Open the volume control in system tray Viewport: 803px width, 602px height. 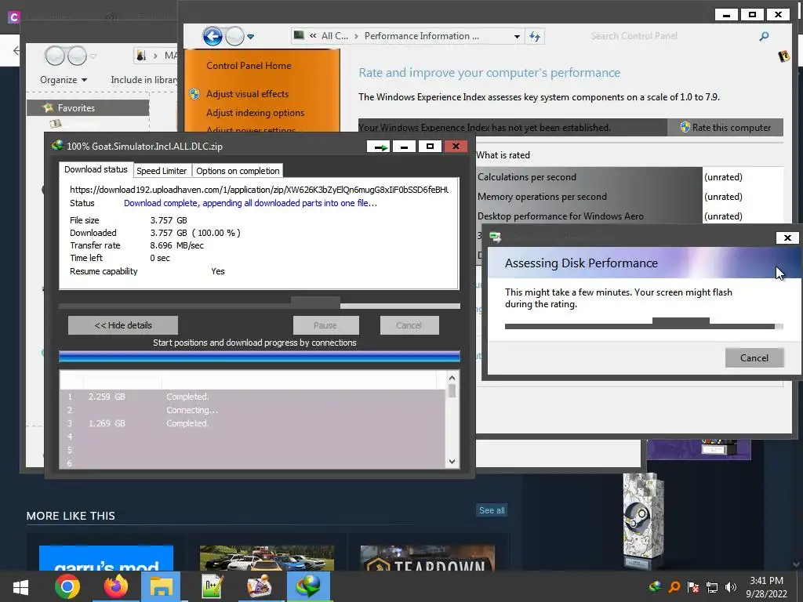tap(731, 587)
